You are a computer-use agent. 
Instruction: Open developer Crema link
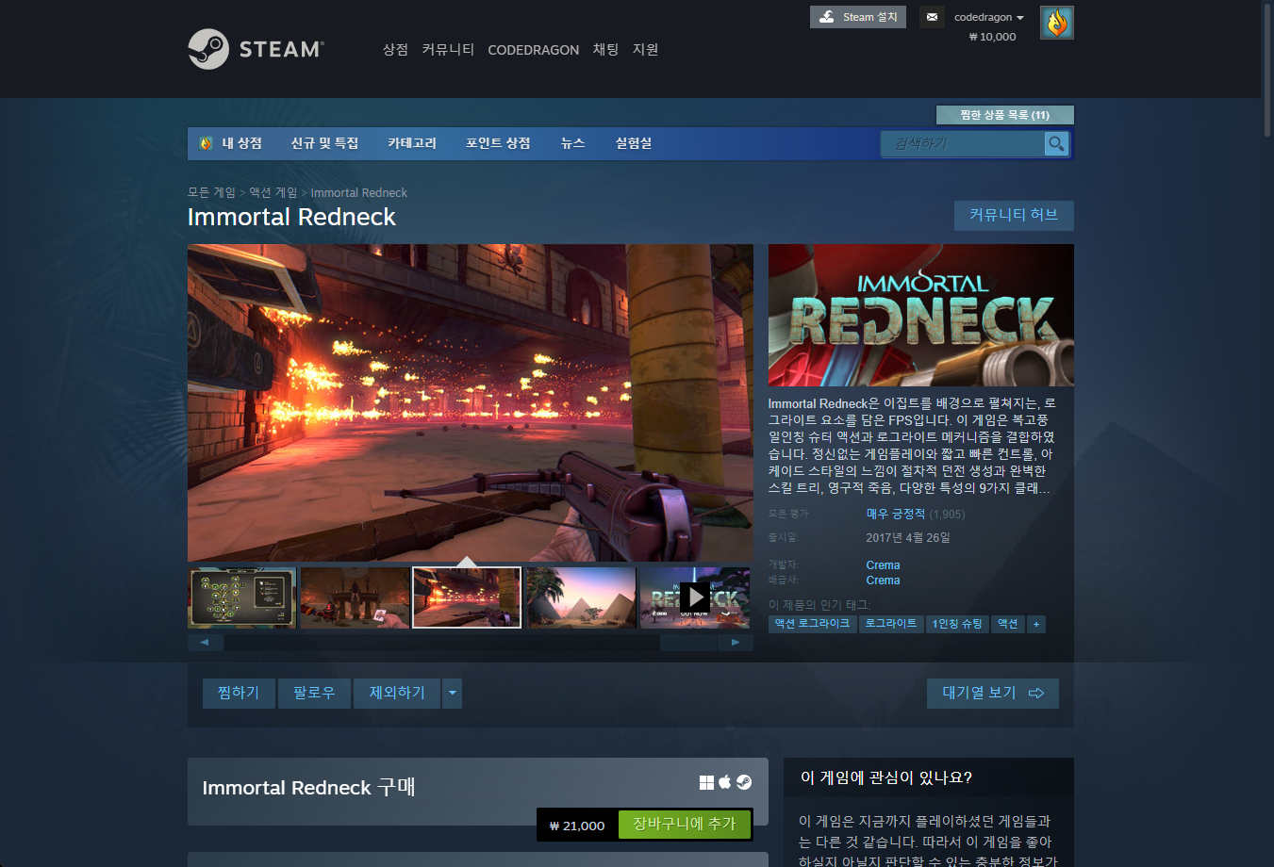883,565
